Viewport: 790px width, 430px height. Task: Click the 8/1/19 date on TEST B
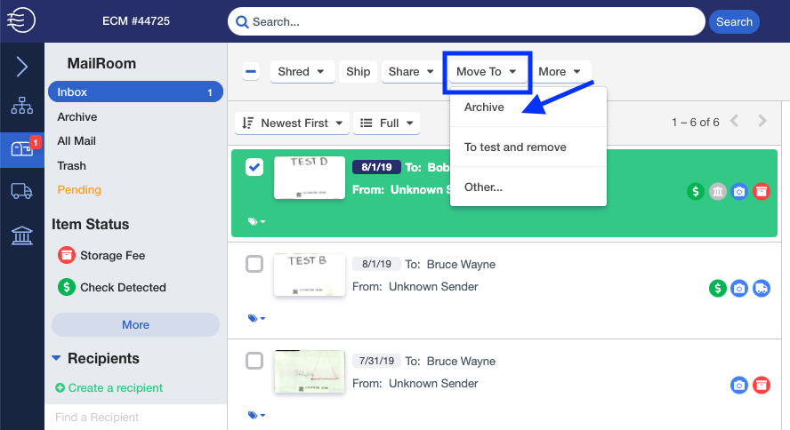376,264
